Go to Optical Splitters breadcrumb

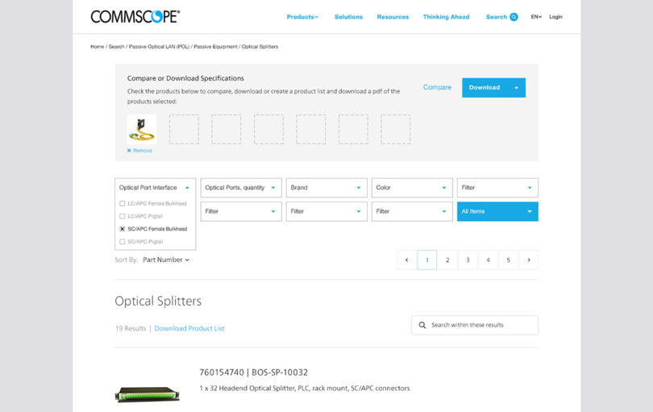260,47
